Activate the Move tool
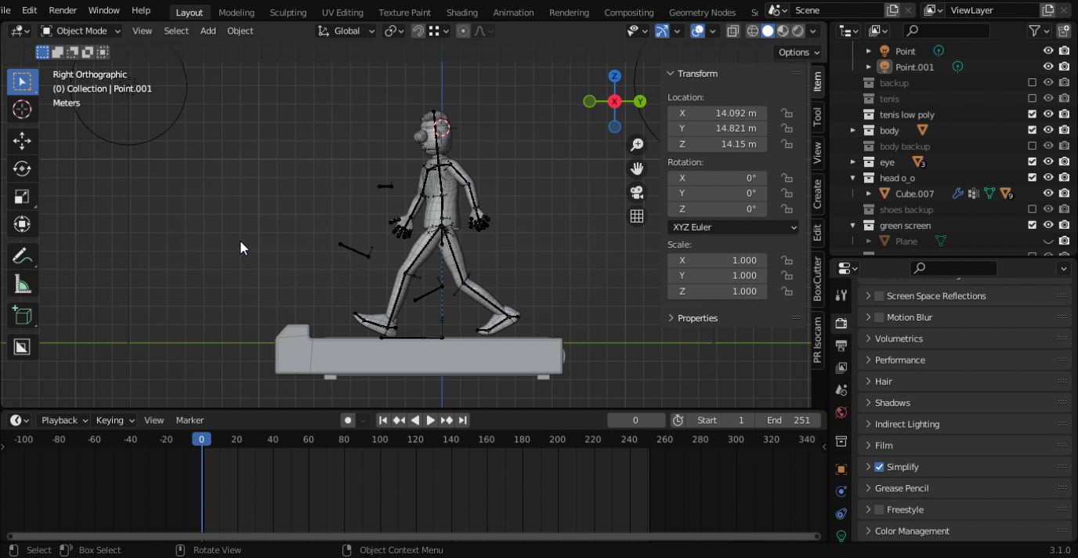This screenshot has height=558, width=1078. tap(22, 140)
